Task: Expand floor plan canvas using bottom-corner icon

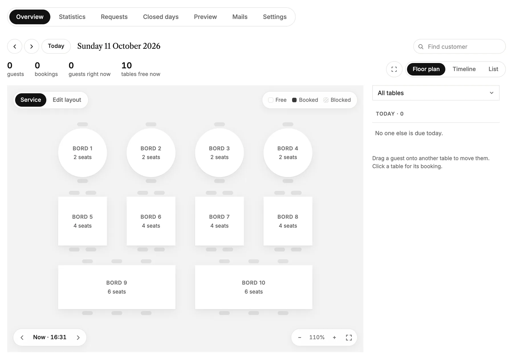Action: click(x=349, y=338)
